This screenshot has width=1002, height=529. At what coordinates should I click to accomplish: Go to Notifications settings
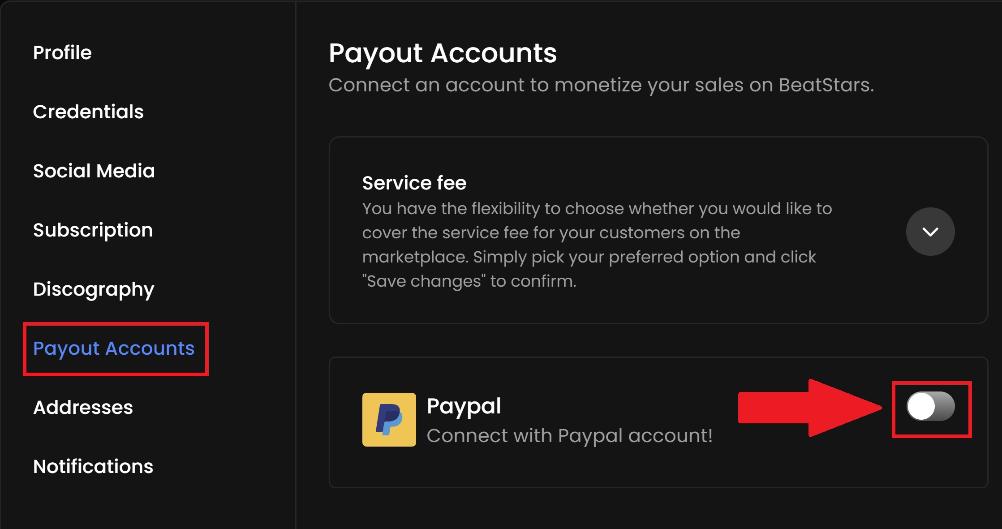click(x=93, y=466)
